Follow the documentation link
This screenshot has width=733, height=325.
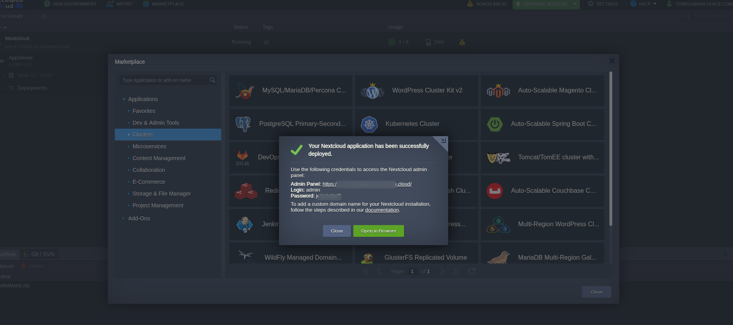(382, 210)
